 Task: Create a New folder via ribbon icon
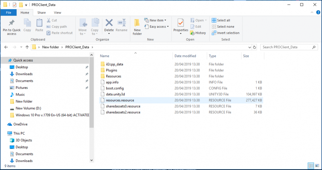click(x=137, y=23)
